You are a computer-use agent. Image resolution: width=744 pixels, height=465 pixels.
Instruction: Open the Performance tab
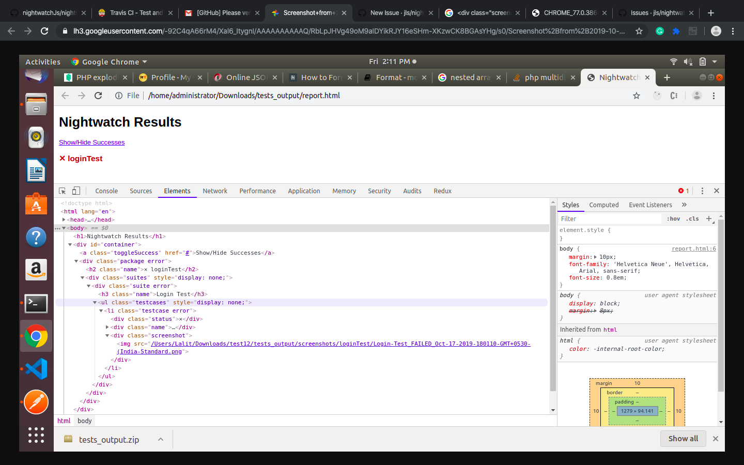coord(258,191)
